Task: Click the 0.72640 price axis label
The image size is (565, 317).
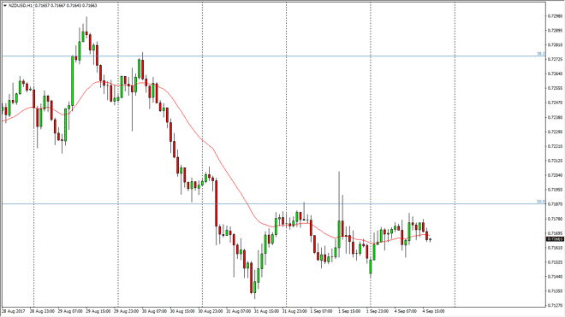Action: [555, 73]
